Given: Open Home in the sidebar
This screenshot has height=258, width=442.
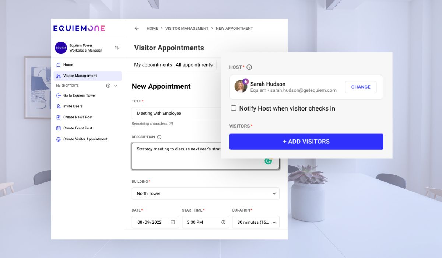Looking at the screenshot, I should pyautogui.click(x=88, y=65).
